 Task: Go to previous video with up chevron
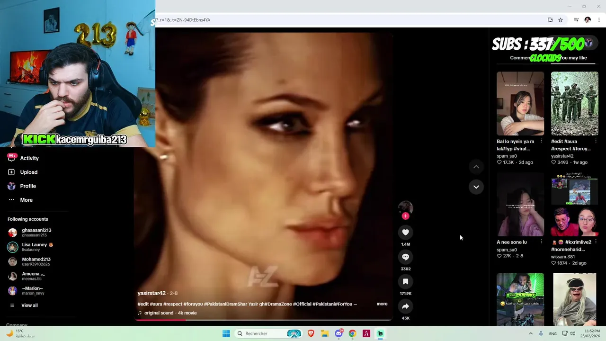(476, 167)
